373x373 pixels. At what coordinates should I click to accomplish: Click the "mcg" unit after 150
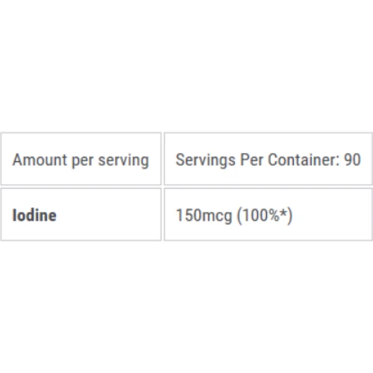coord(216,217)
